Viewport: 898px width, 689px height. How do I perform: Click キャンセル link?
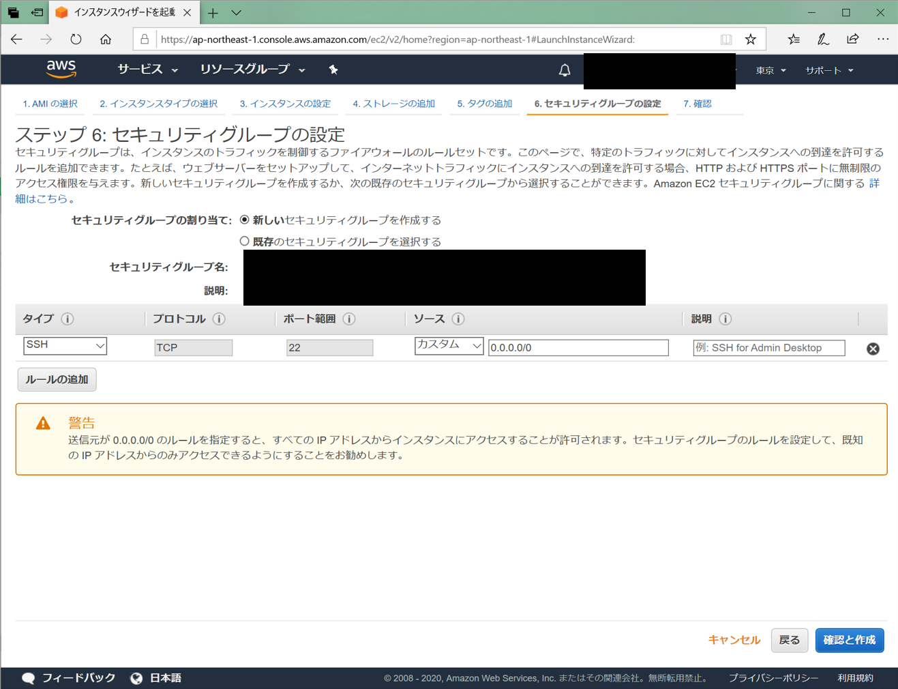pyautogui.click(x=734, y=640)
